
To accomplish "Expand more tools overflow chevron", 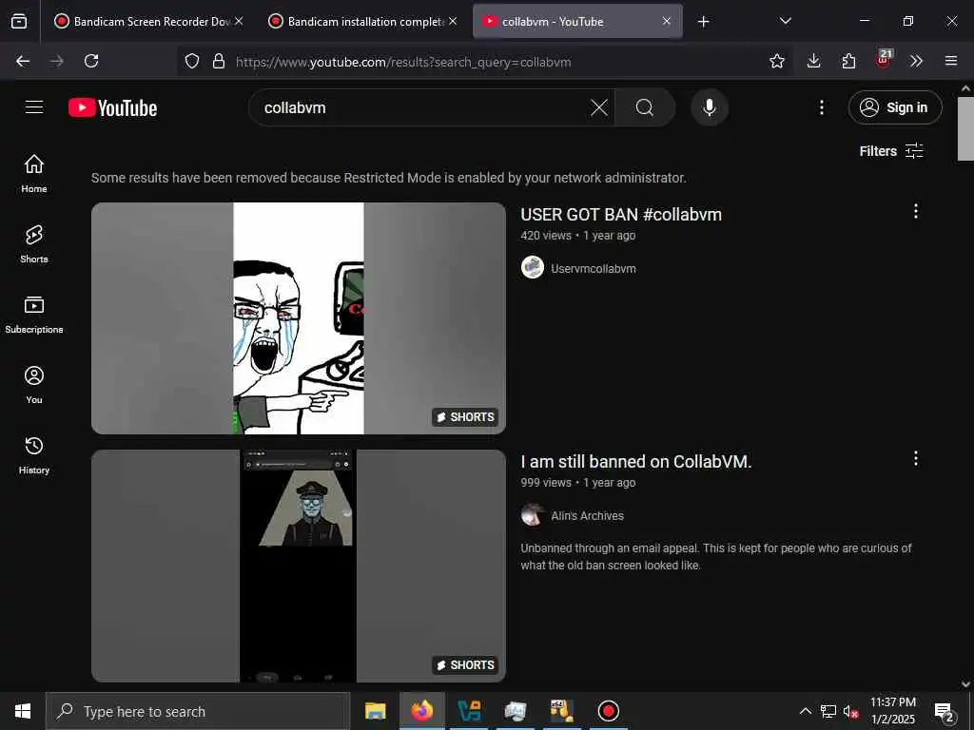I will point(916,61).
